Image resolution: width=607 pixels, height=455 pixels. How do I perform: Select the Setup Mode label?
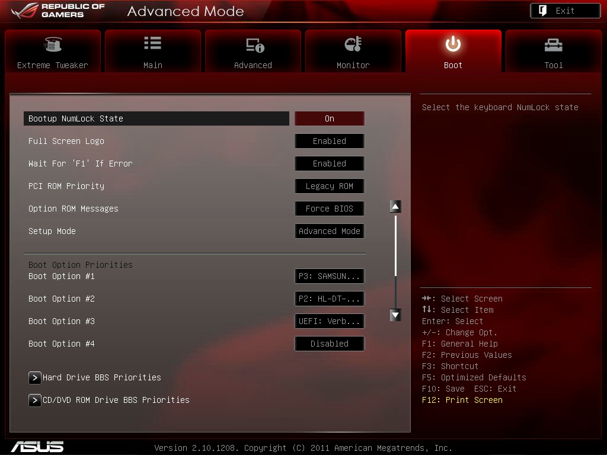pos(52,231)
